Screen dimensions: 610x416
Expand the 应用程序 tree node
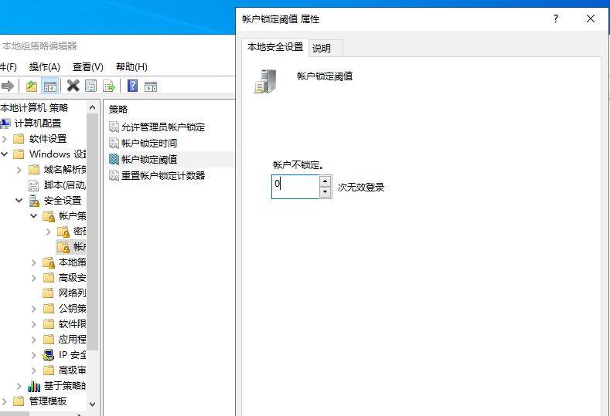tap(34, 340)
